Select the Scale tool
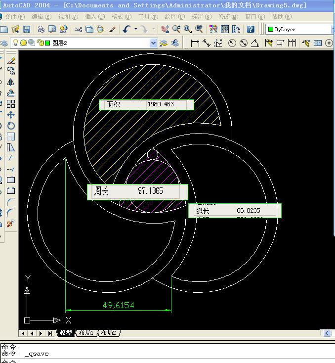This screenshot has width=335, height=363. click(11, 136)
